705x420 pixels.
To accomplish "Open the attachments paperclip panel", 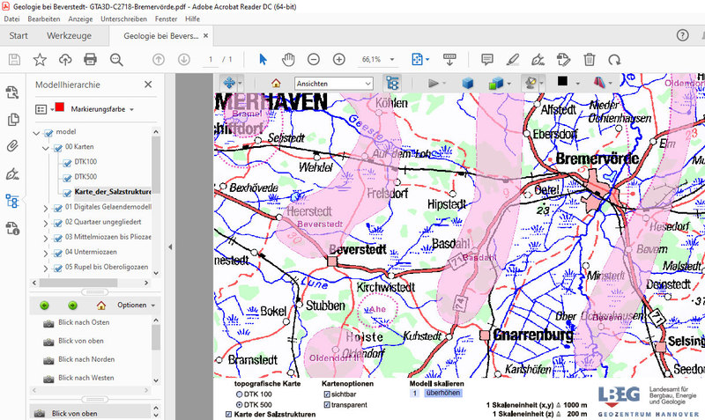I will [12, 146].
